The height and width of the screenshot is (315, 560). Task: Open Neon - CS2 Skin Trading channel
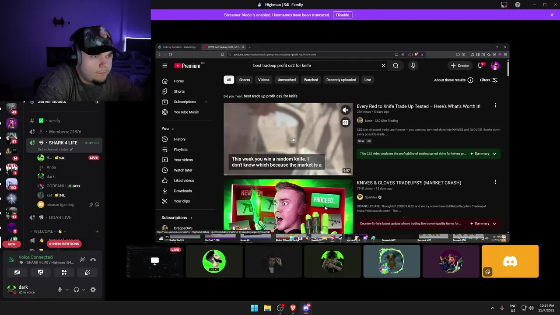tap(381, 121)
